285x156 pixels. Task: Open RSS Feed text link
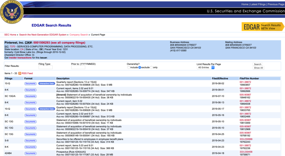tap(27, 73)
